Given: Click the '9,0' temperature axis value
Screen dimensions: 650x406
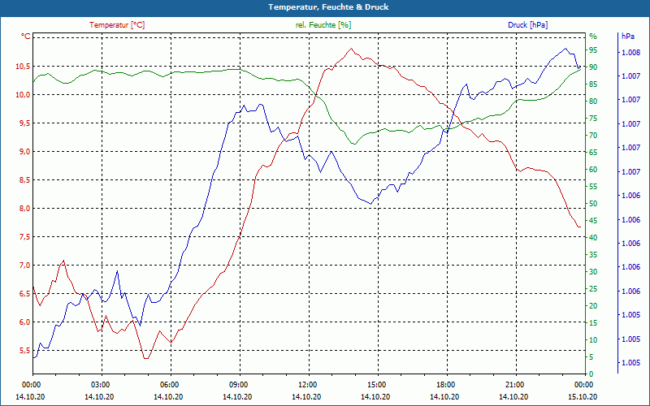Looking at the screenshot, I should tap(25, 152).
